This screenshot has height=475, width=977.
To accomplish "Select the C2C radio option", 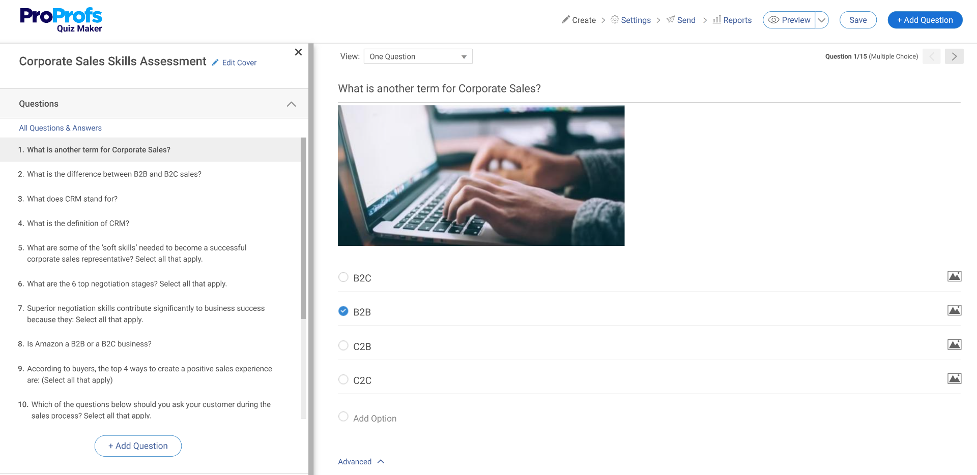I will pos(343,379).
